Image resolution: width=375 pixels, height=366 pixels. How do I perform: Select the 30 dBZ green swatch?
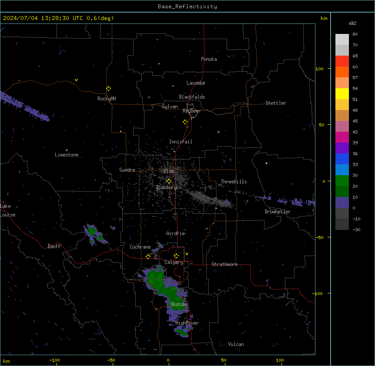(342, 181)
